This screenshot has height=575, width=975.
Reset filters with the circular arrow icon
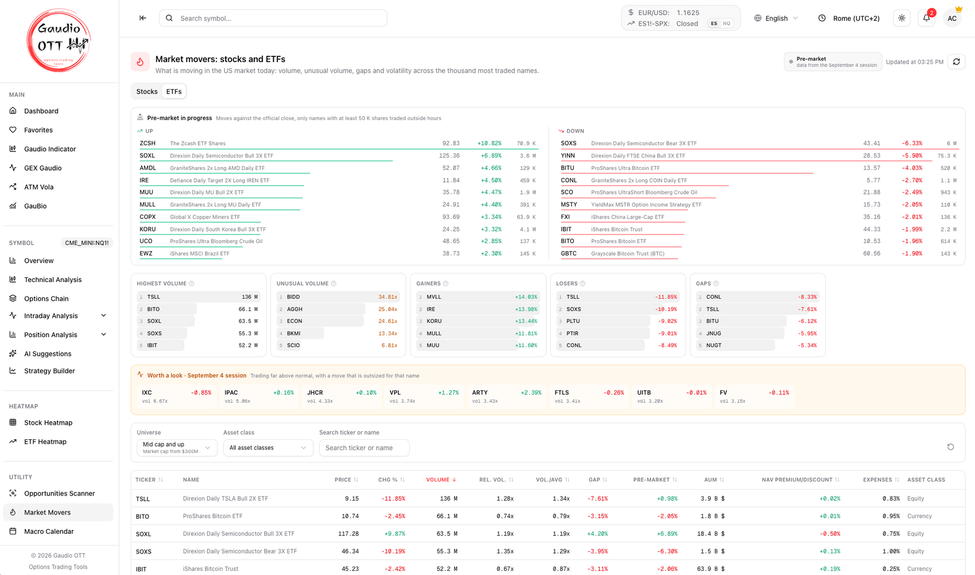951,447
